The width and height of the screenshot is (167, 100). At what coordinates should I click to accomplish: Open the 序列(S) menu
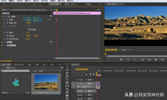(x=36, y=1)
